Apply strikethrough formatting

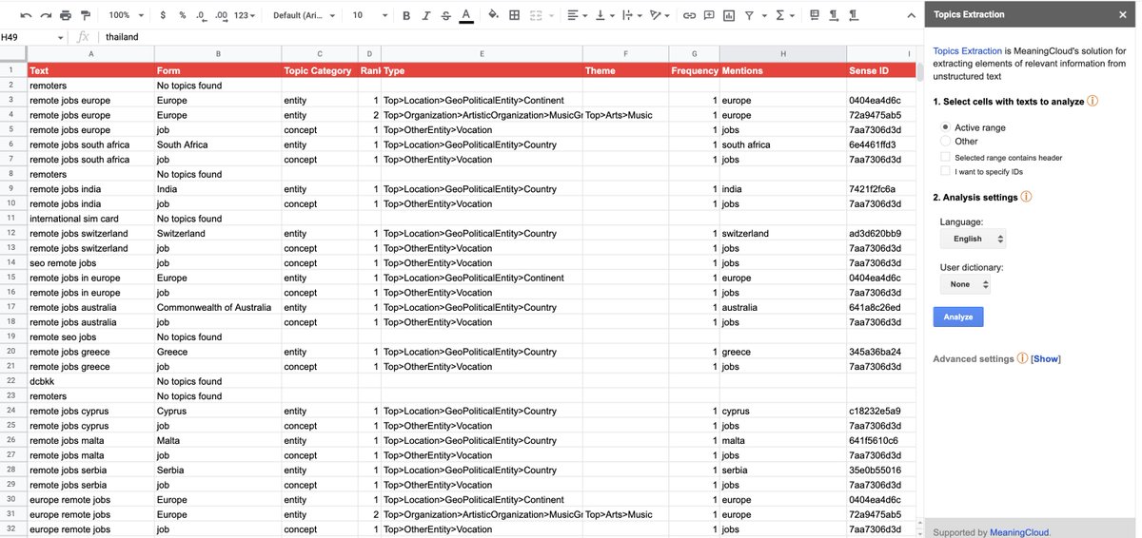tap(445, 15)
